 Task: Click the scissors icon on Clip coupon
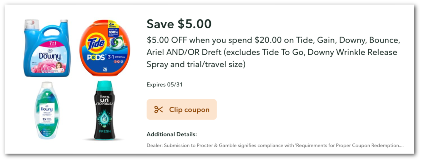[159, 109]
